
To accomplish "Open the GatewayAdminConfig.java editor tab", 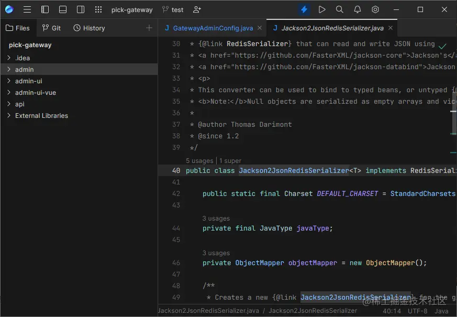I will 213,28.
